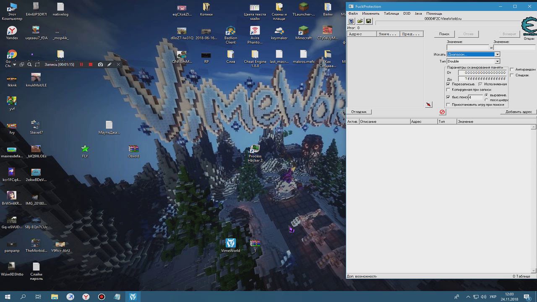Open the Windows Start menu

[8, 297]
